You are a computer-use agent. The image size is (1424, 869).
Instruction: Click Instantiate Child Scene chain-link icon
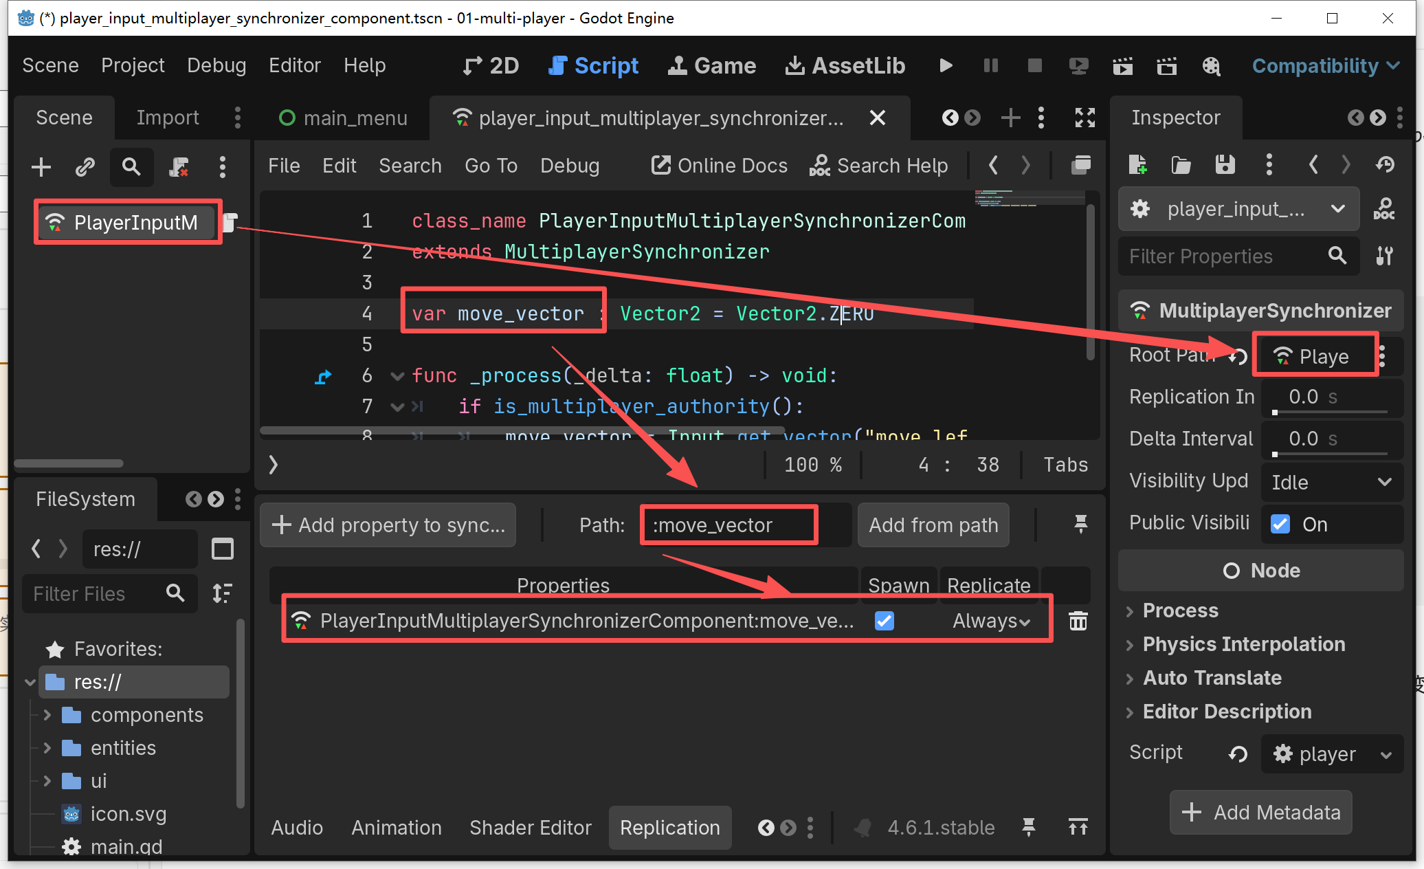[x=85, y=167]
